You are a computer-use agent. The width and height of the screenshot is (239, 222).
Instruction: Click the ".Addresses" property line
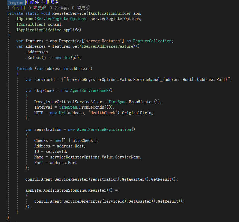pos(36,52)
